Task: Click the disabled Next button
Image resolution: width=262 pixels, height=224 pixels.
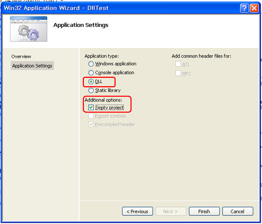Action: click(171, 212)
